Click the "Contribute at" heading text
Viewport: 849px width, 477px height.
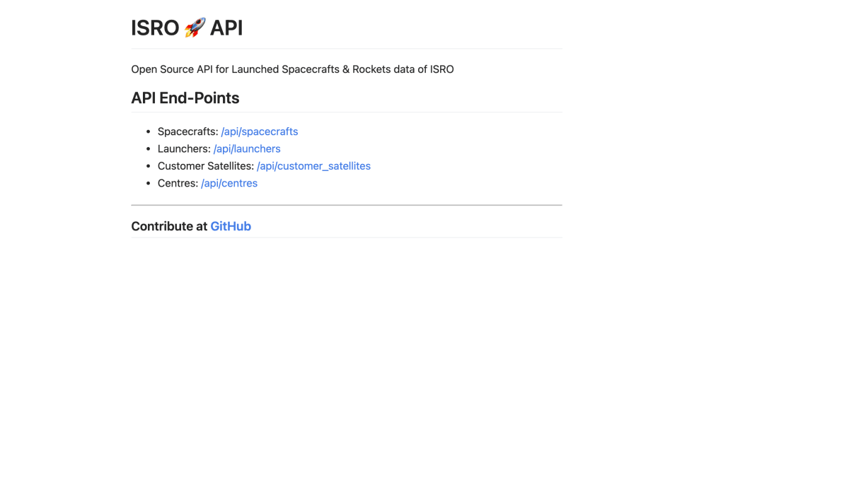[169, 226]
